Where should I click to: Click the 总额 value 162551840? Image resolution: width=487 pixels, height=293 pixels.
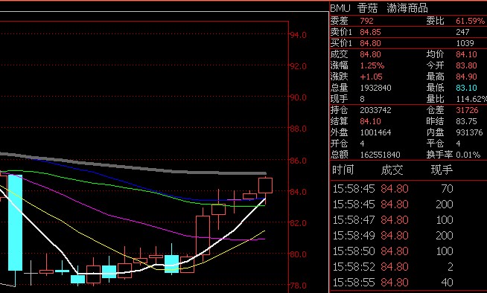[380, 155]
